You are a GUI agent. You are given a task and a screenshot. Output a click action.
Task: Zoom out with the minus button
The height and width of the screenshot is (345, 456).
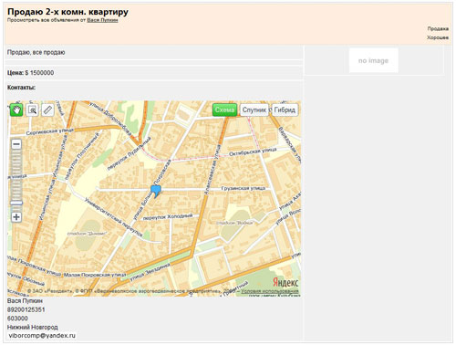point(16,144)
